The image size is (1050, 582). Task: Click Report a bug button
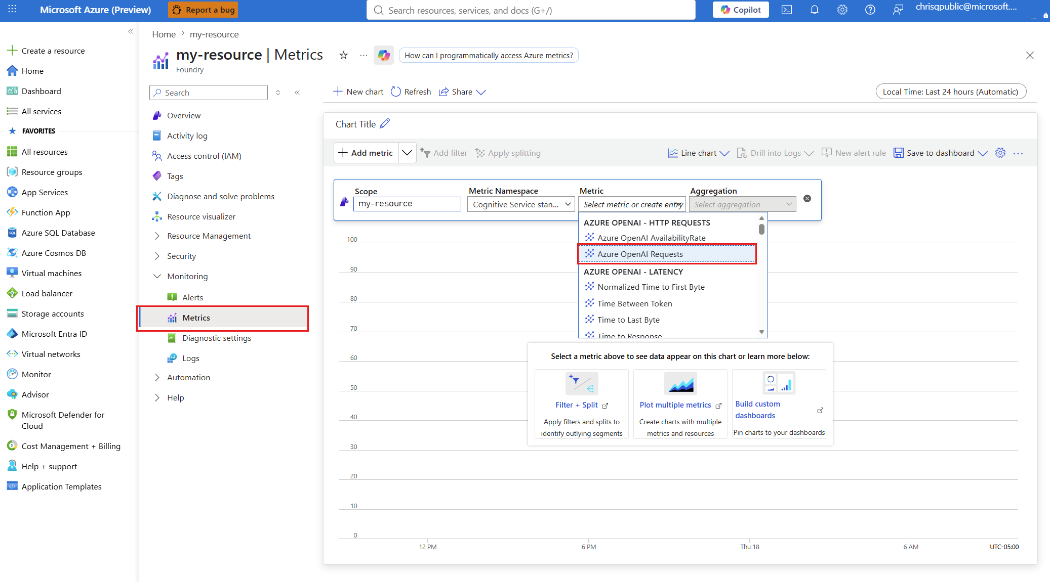pos(203,10)
